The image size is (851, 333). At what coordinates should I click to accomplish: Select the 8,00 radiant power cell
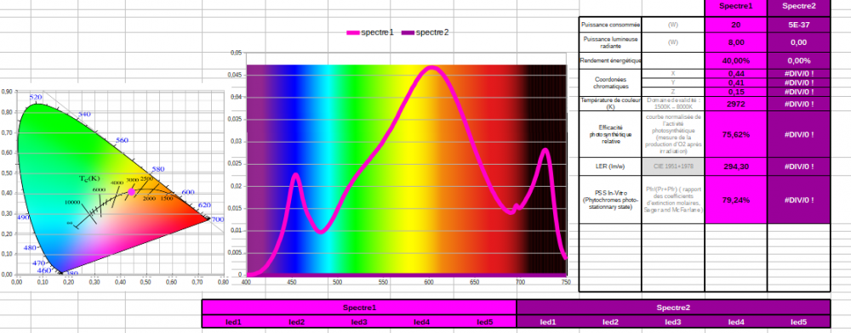click(735, 42)
